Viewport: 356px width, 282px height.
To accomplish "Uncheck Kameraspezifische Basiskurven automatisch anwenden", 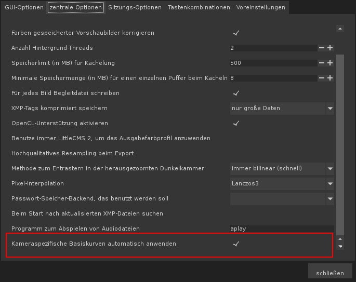I will [x=235, y=244].
